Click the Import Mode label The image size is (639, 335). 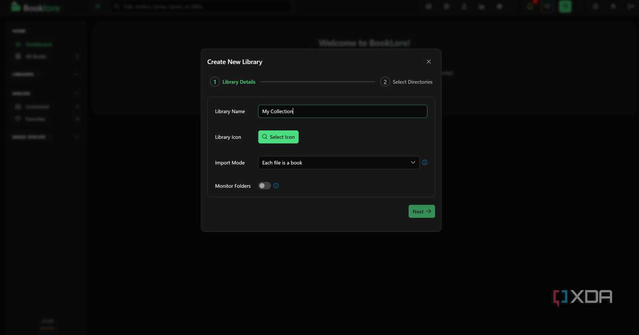230,163
